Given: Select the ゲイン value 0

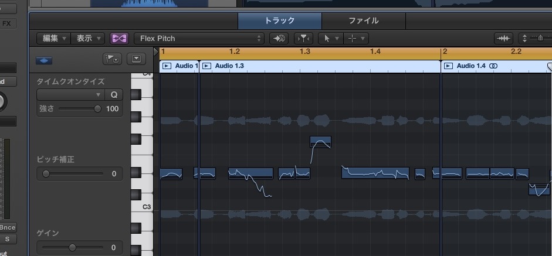Looking at the screenshot, I should point(114,248).
